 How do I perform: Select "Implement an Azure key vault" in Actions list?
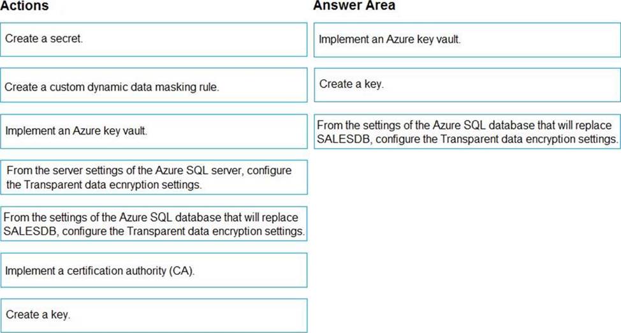[154, 131]
